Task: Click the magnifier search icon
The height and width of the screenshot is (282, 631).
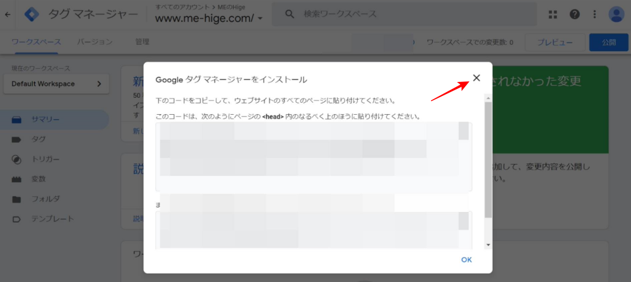Action: (290, 14)
